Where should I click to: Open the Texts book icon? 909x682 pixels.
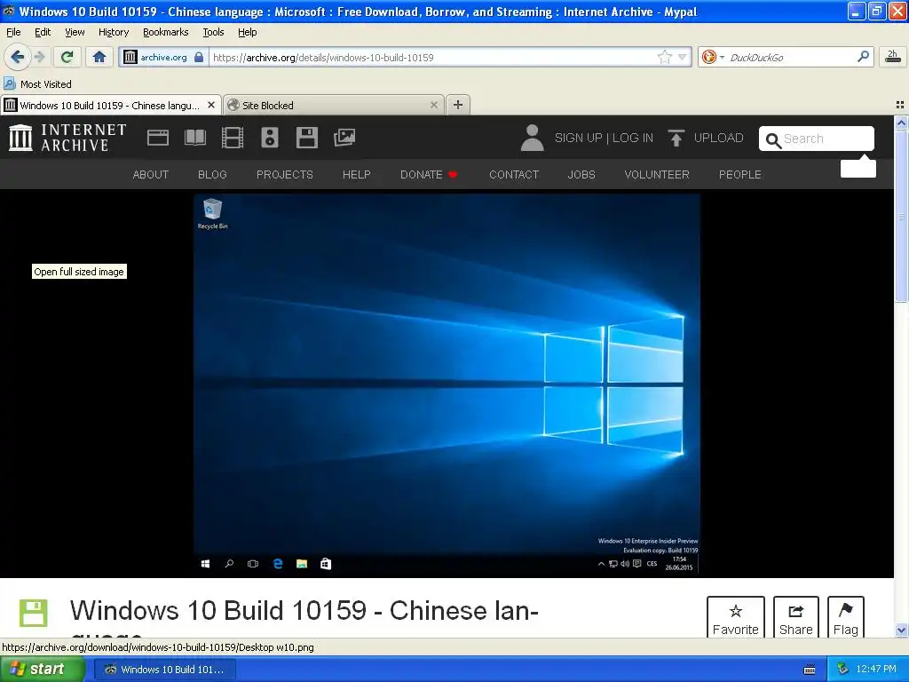pyautogui.click(x=194, y=138)
